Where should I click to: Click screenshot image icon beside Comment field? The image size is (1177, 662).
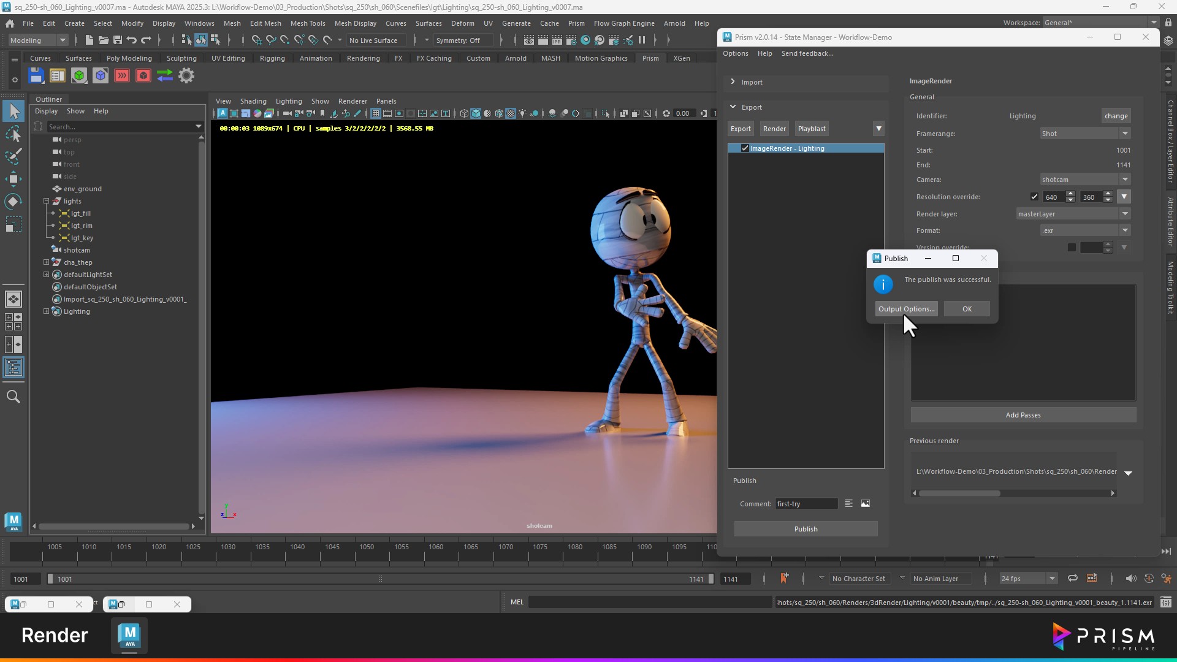click(866, 503)
